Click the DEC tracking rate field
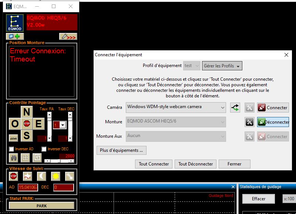 (x=63, y=187)
